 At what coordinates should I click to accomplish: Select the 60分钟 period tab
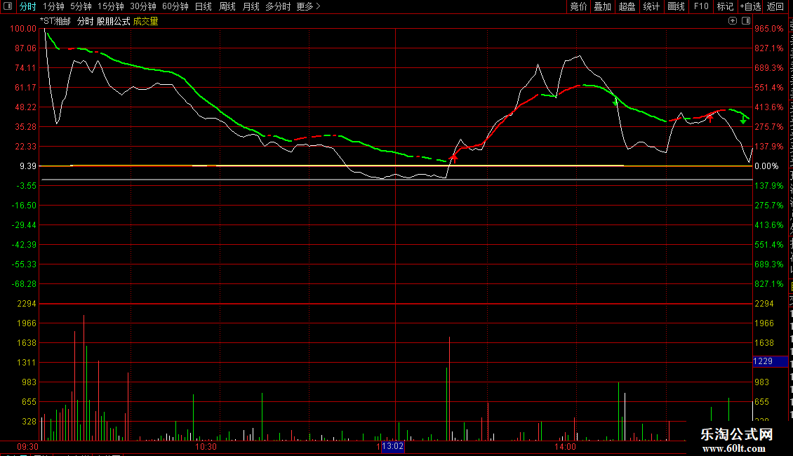tap(175, 6)
